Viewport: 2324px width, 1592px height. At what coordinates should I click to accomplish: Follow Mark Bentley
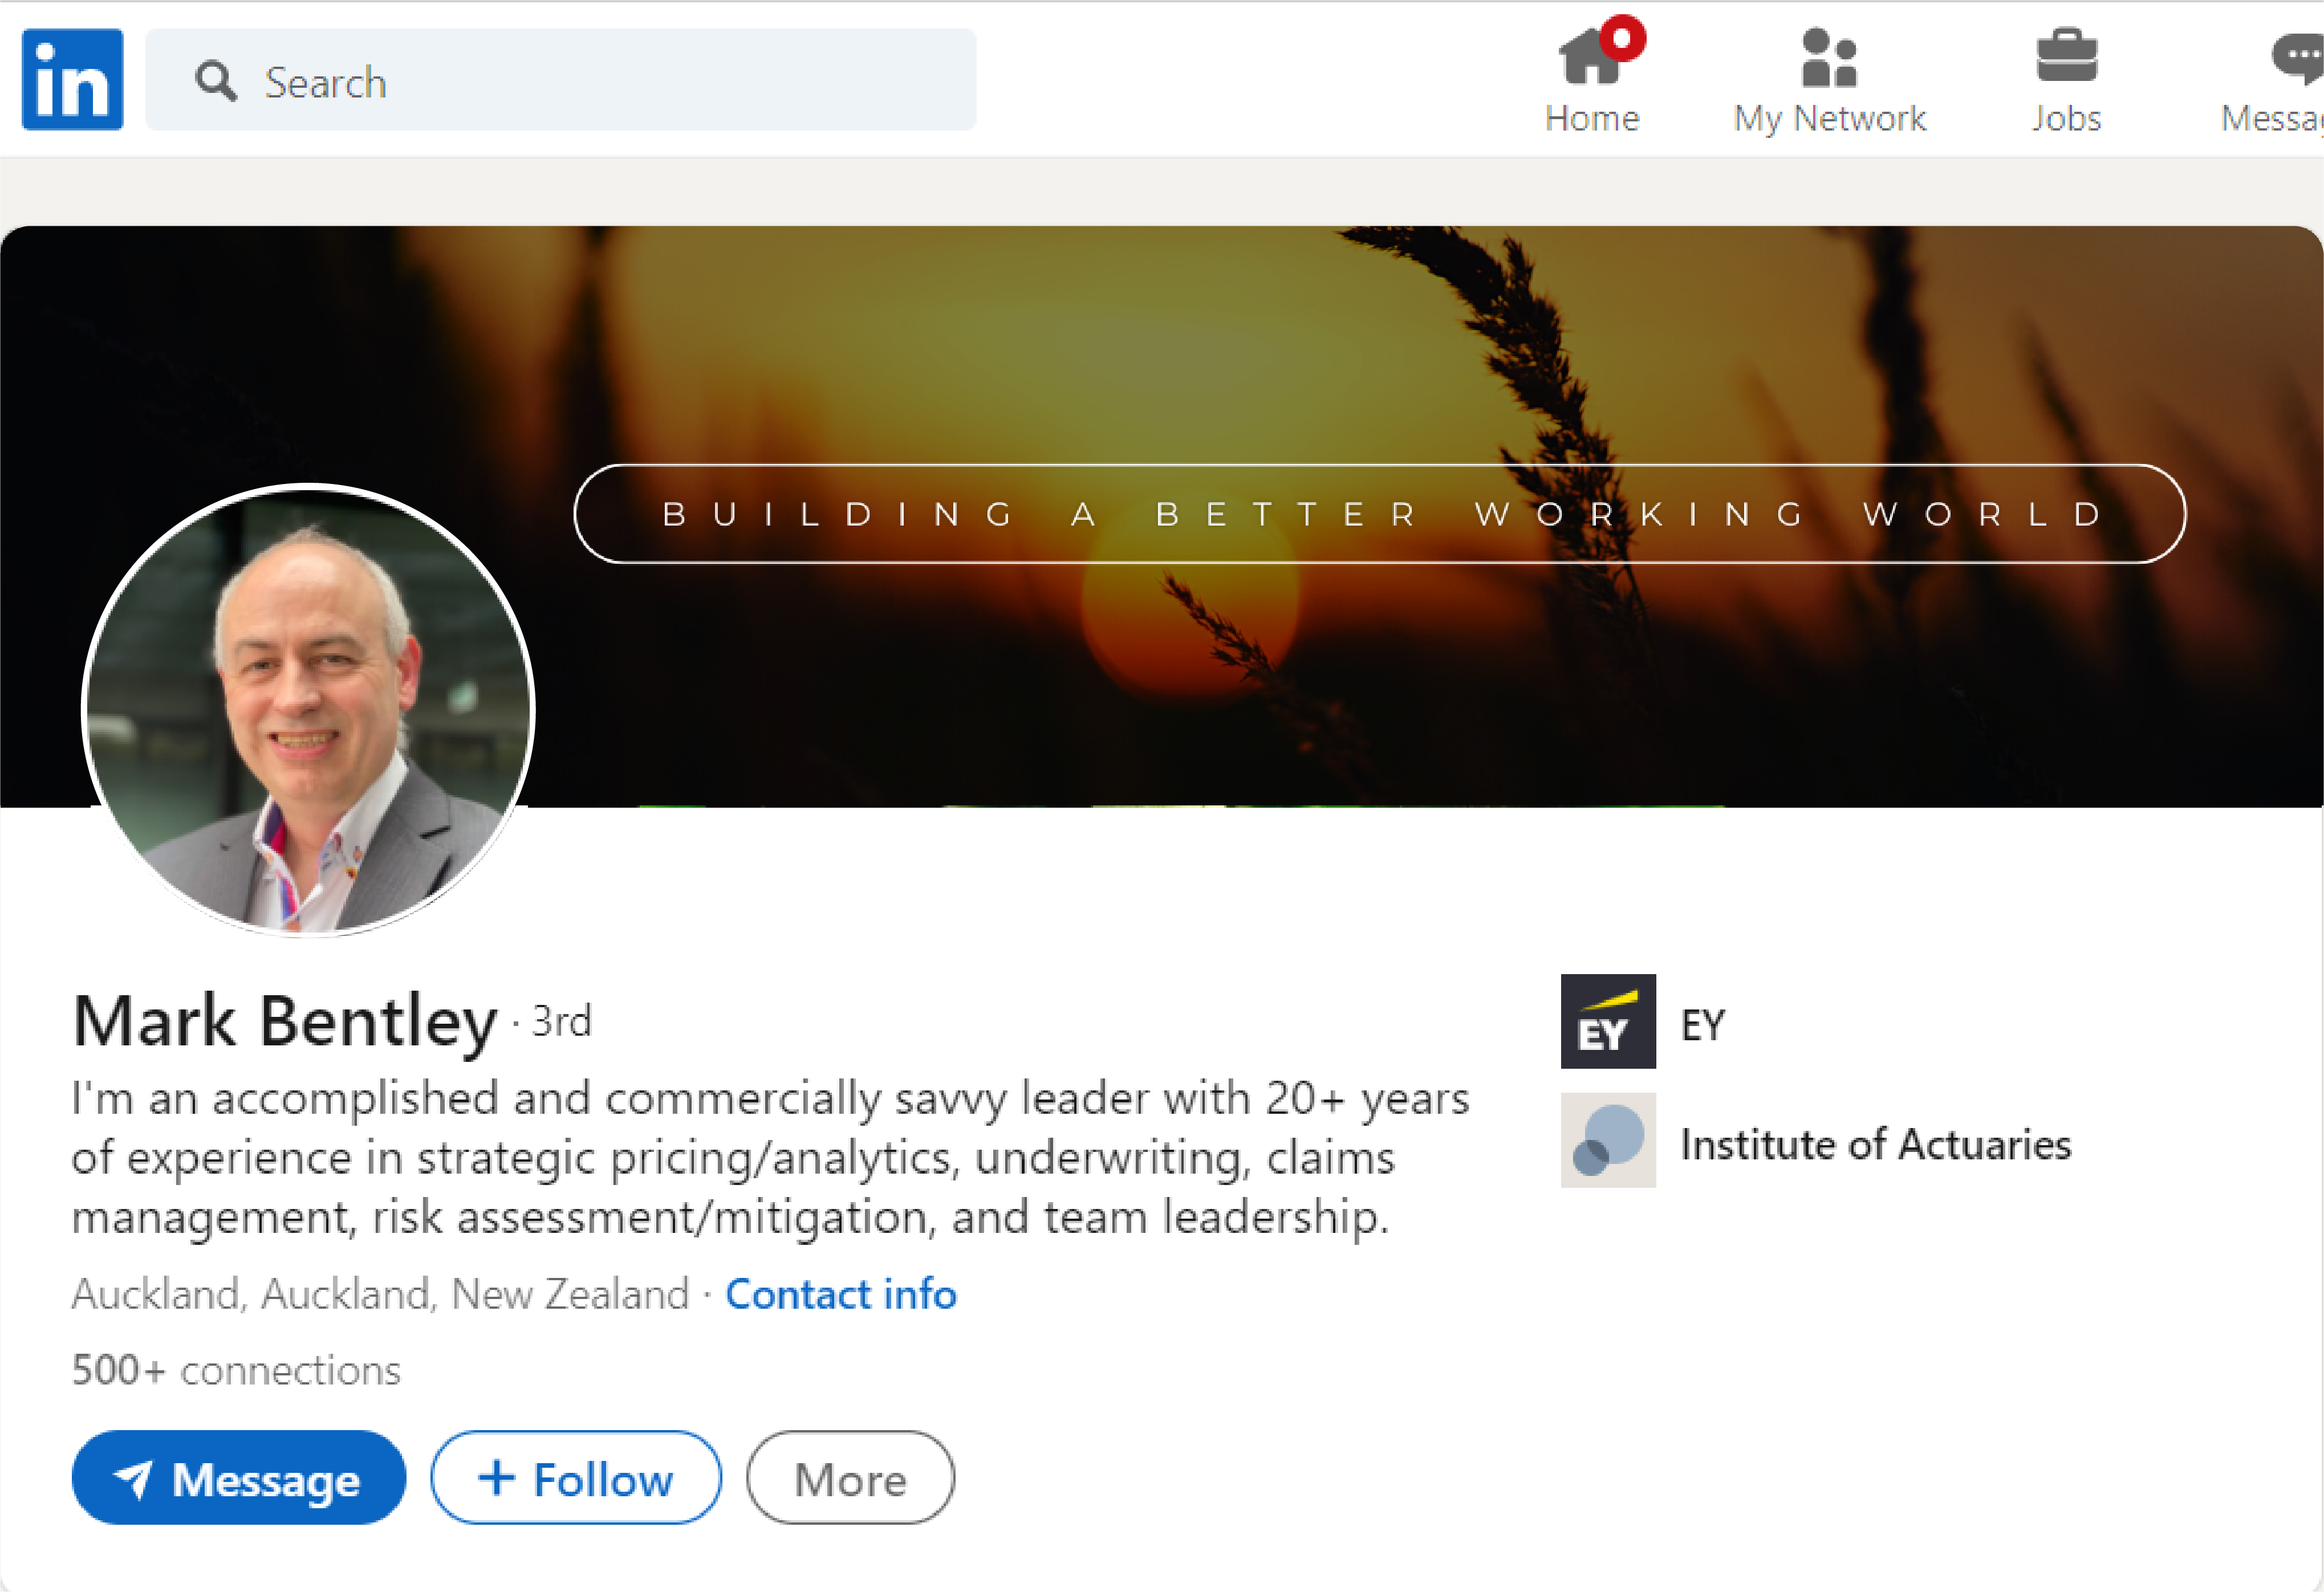click(576, 1478)
